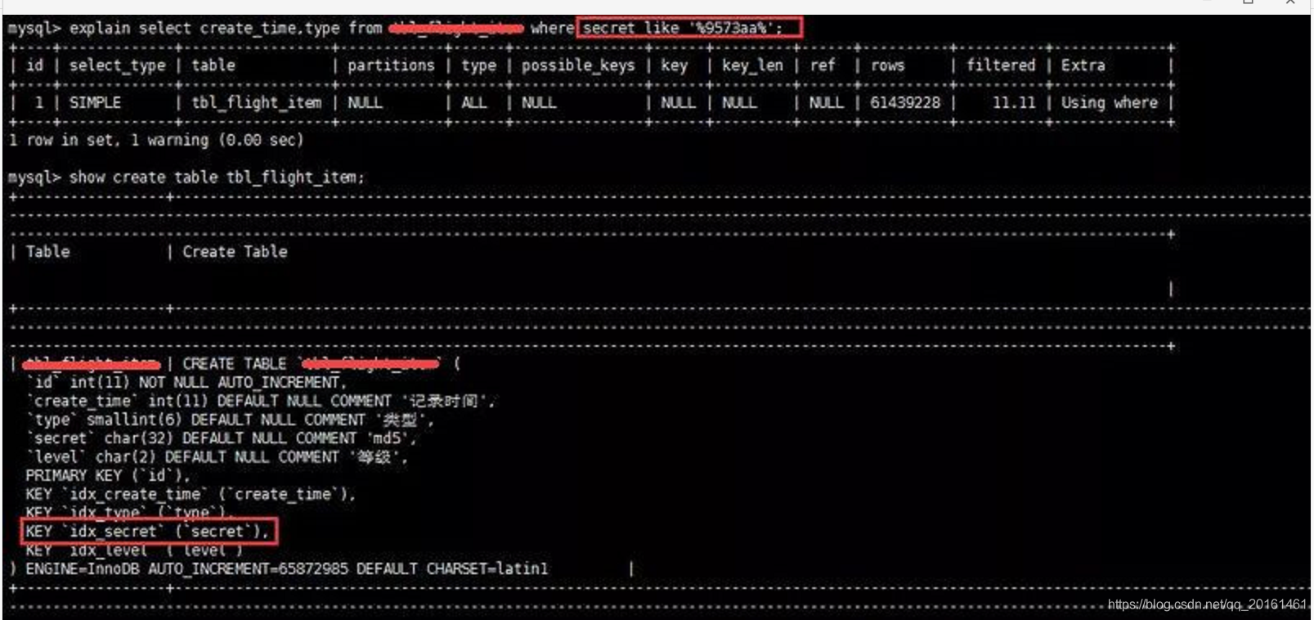Click the Using where value in Extra column
1314x620 pixels.
1110,103
